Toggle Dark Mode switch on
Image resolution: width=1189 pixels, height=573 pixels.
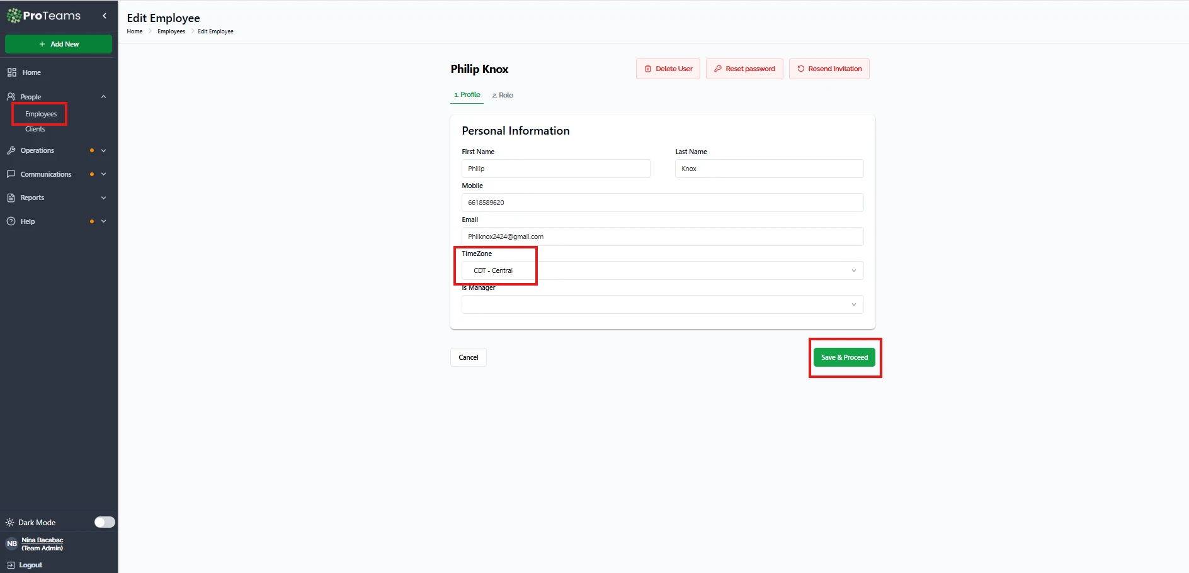[105, 522]
